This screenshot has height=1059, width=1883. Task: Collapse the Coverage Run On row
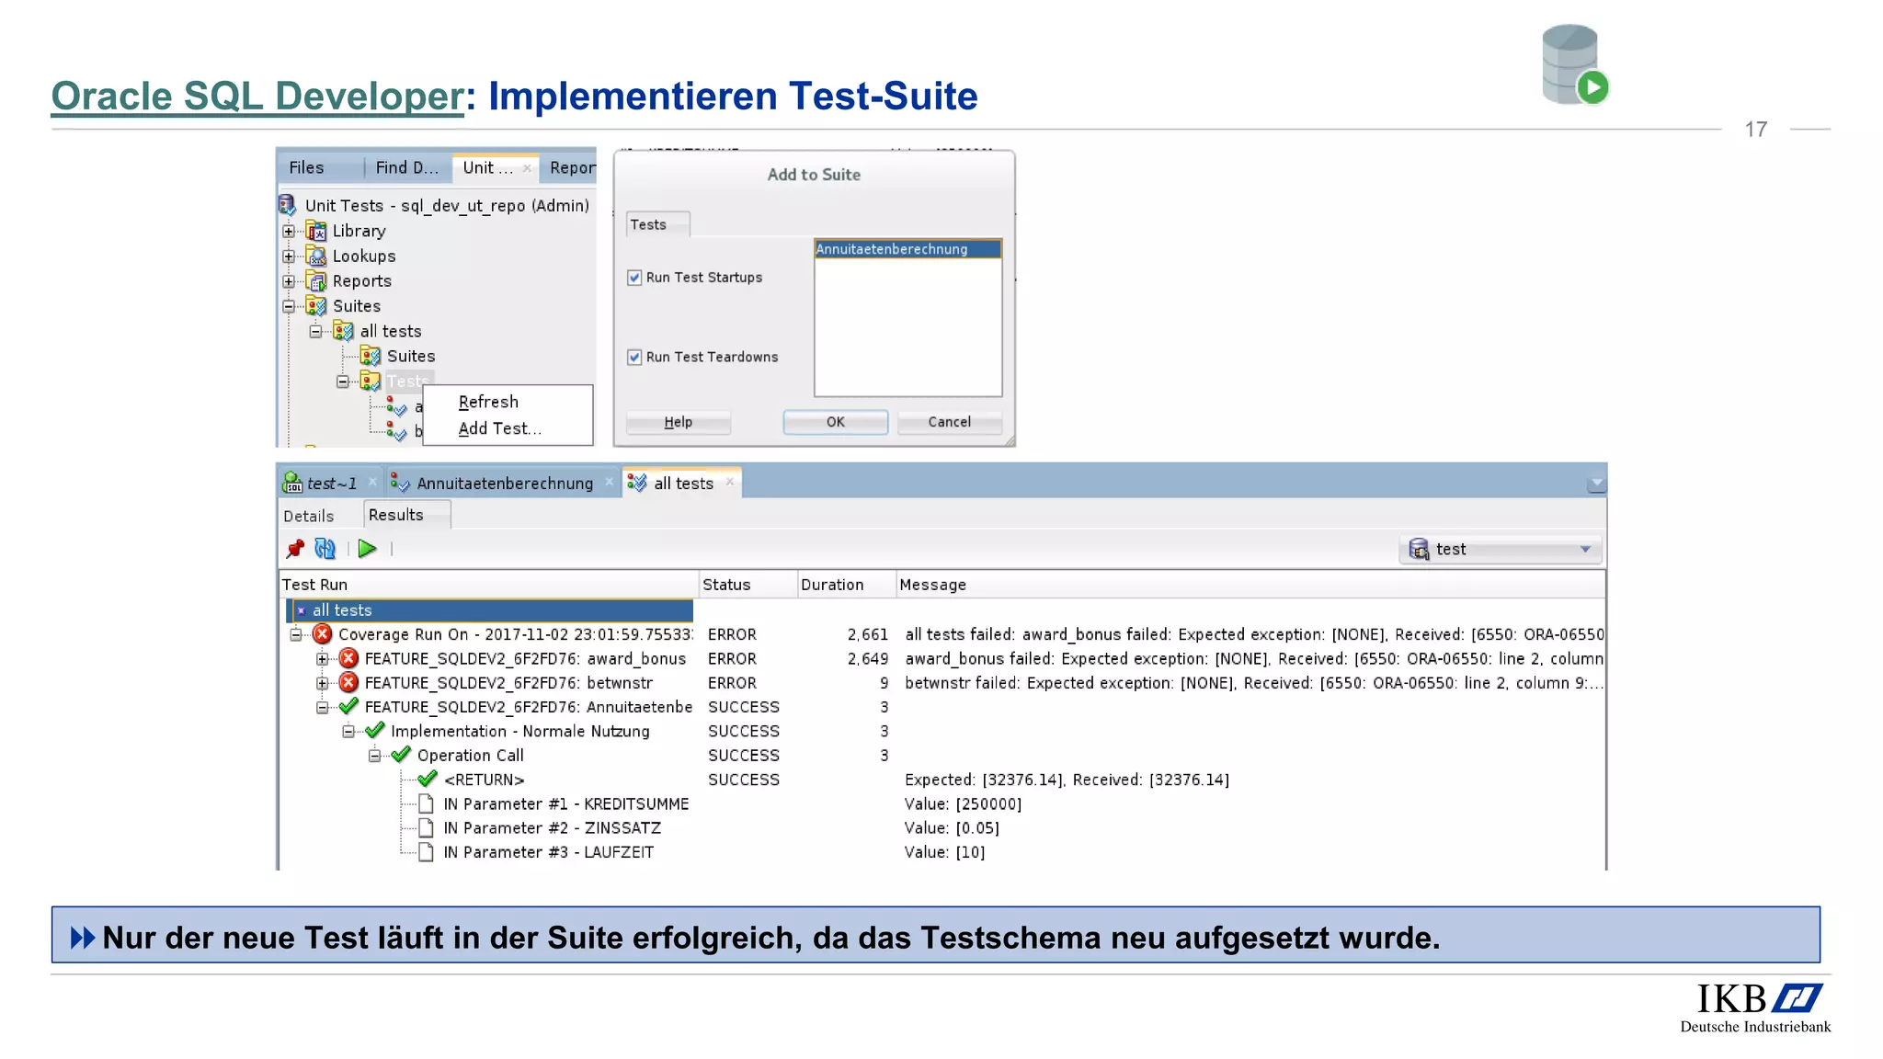[x=296, y=634]
